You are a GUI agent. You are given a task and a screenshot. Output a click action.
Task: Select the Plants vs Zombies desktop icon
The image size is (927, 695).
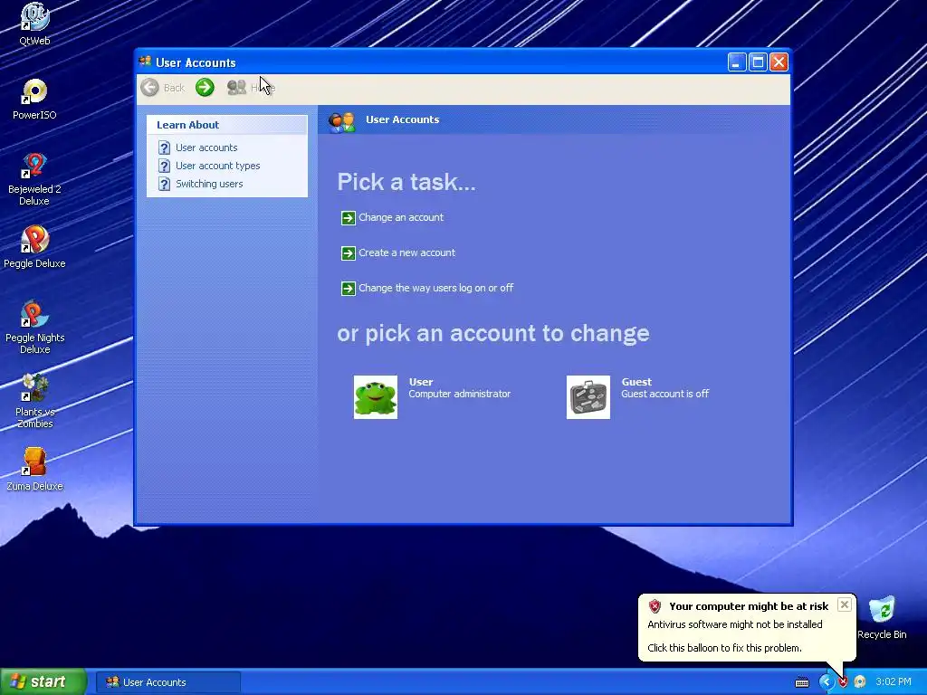tap(34, 388)
